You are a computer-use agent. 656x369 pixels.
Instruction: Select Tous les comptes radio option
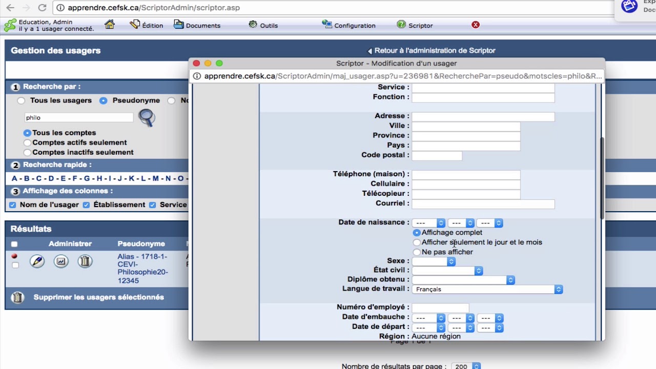coord(27,133)
